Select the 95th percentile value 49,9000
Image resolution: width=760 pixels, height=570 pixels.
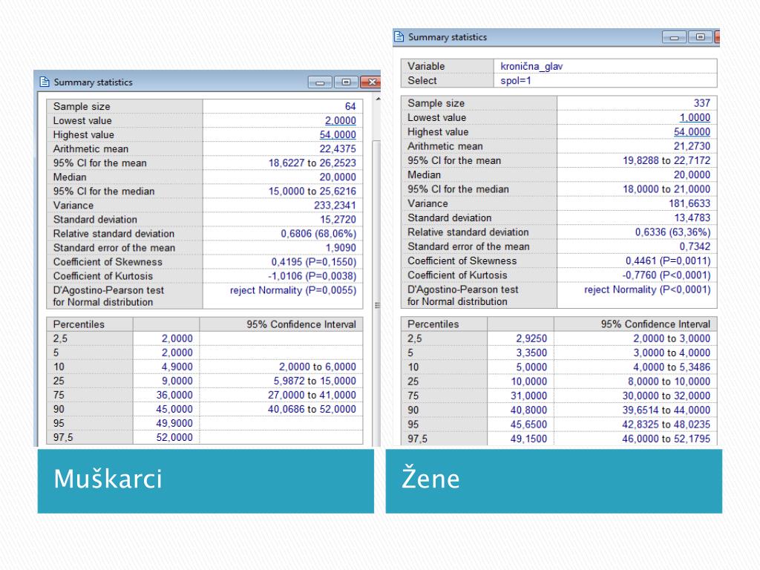tap(174, 423)
